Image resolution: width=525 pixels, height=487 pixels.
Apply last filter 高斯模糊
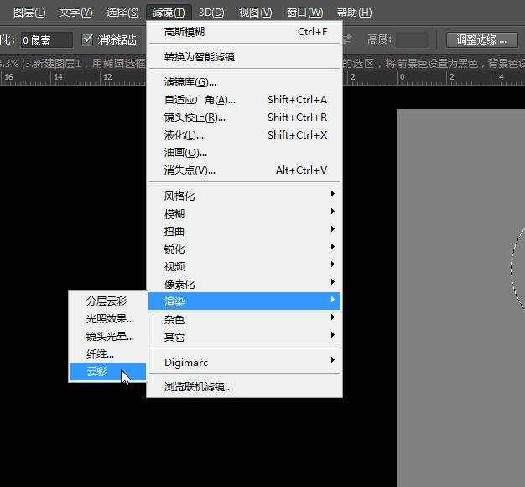[244, 32]
